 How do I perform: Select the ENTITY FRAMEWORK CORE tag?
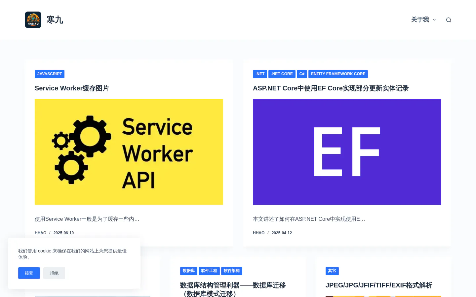pos(338,74)
